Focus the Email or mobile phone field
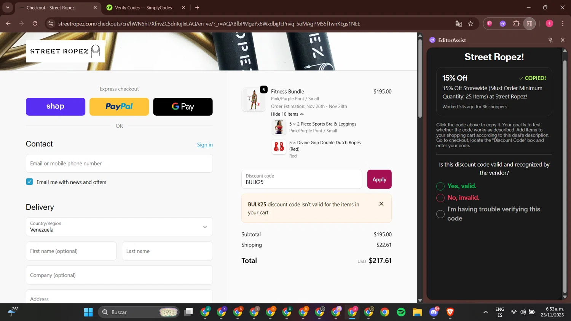Screen dimensions: 571x321 [x=119, y=163]
